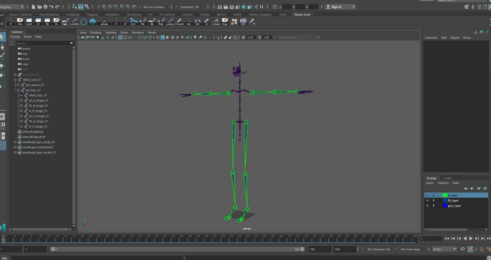Switch to the Animation shelf tab
Image resolution: width=491 pixels, height=260 pixels.
coord(112,14)
